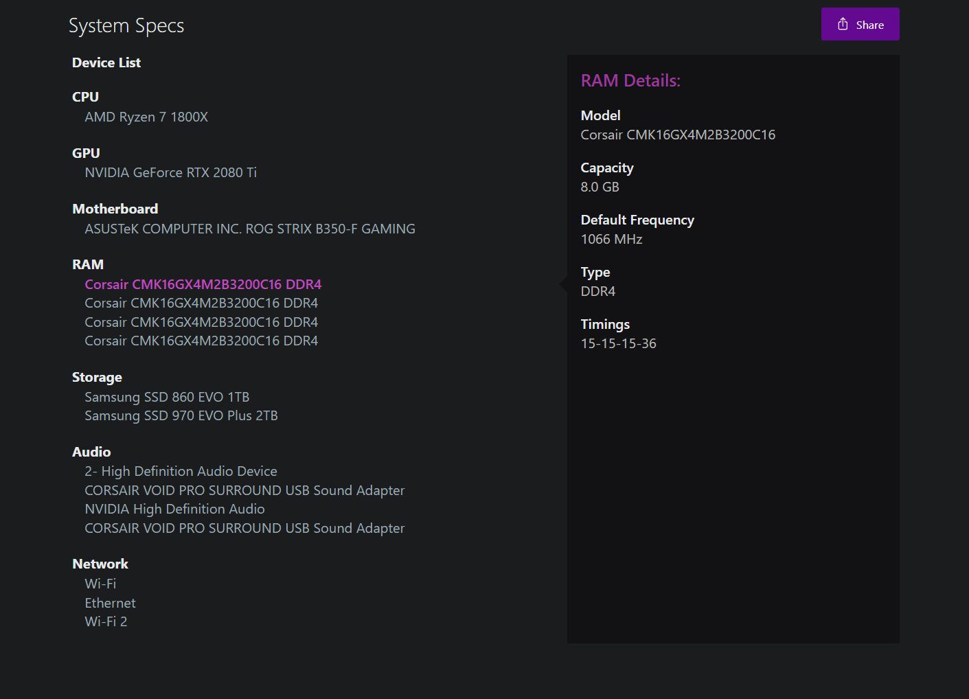969x699 pixels.
Task: Click the 'Device List' heading
Action: [x=106, y=63]
